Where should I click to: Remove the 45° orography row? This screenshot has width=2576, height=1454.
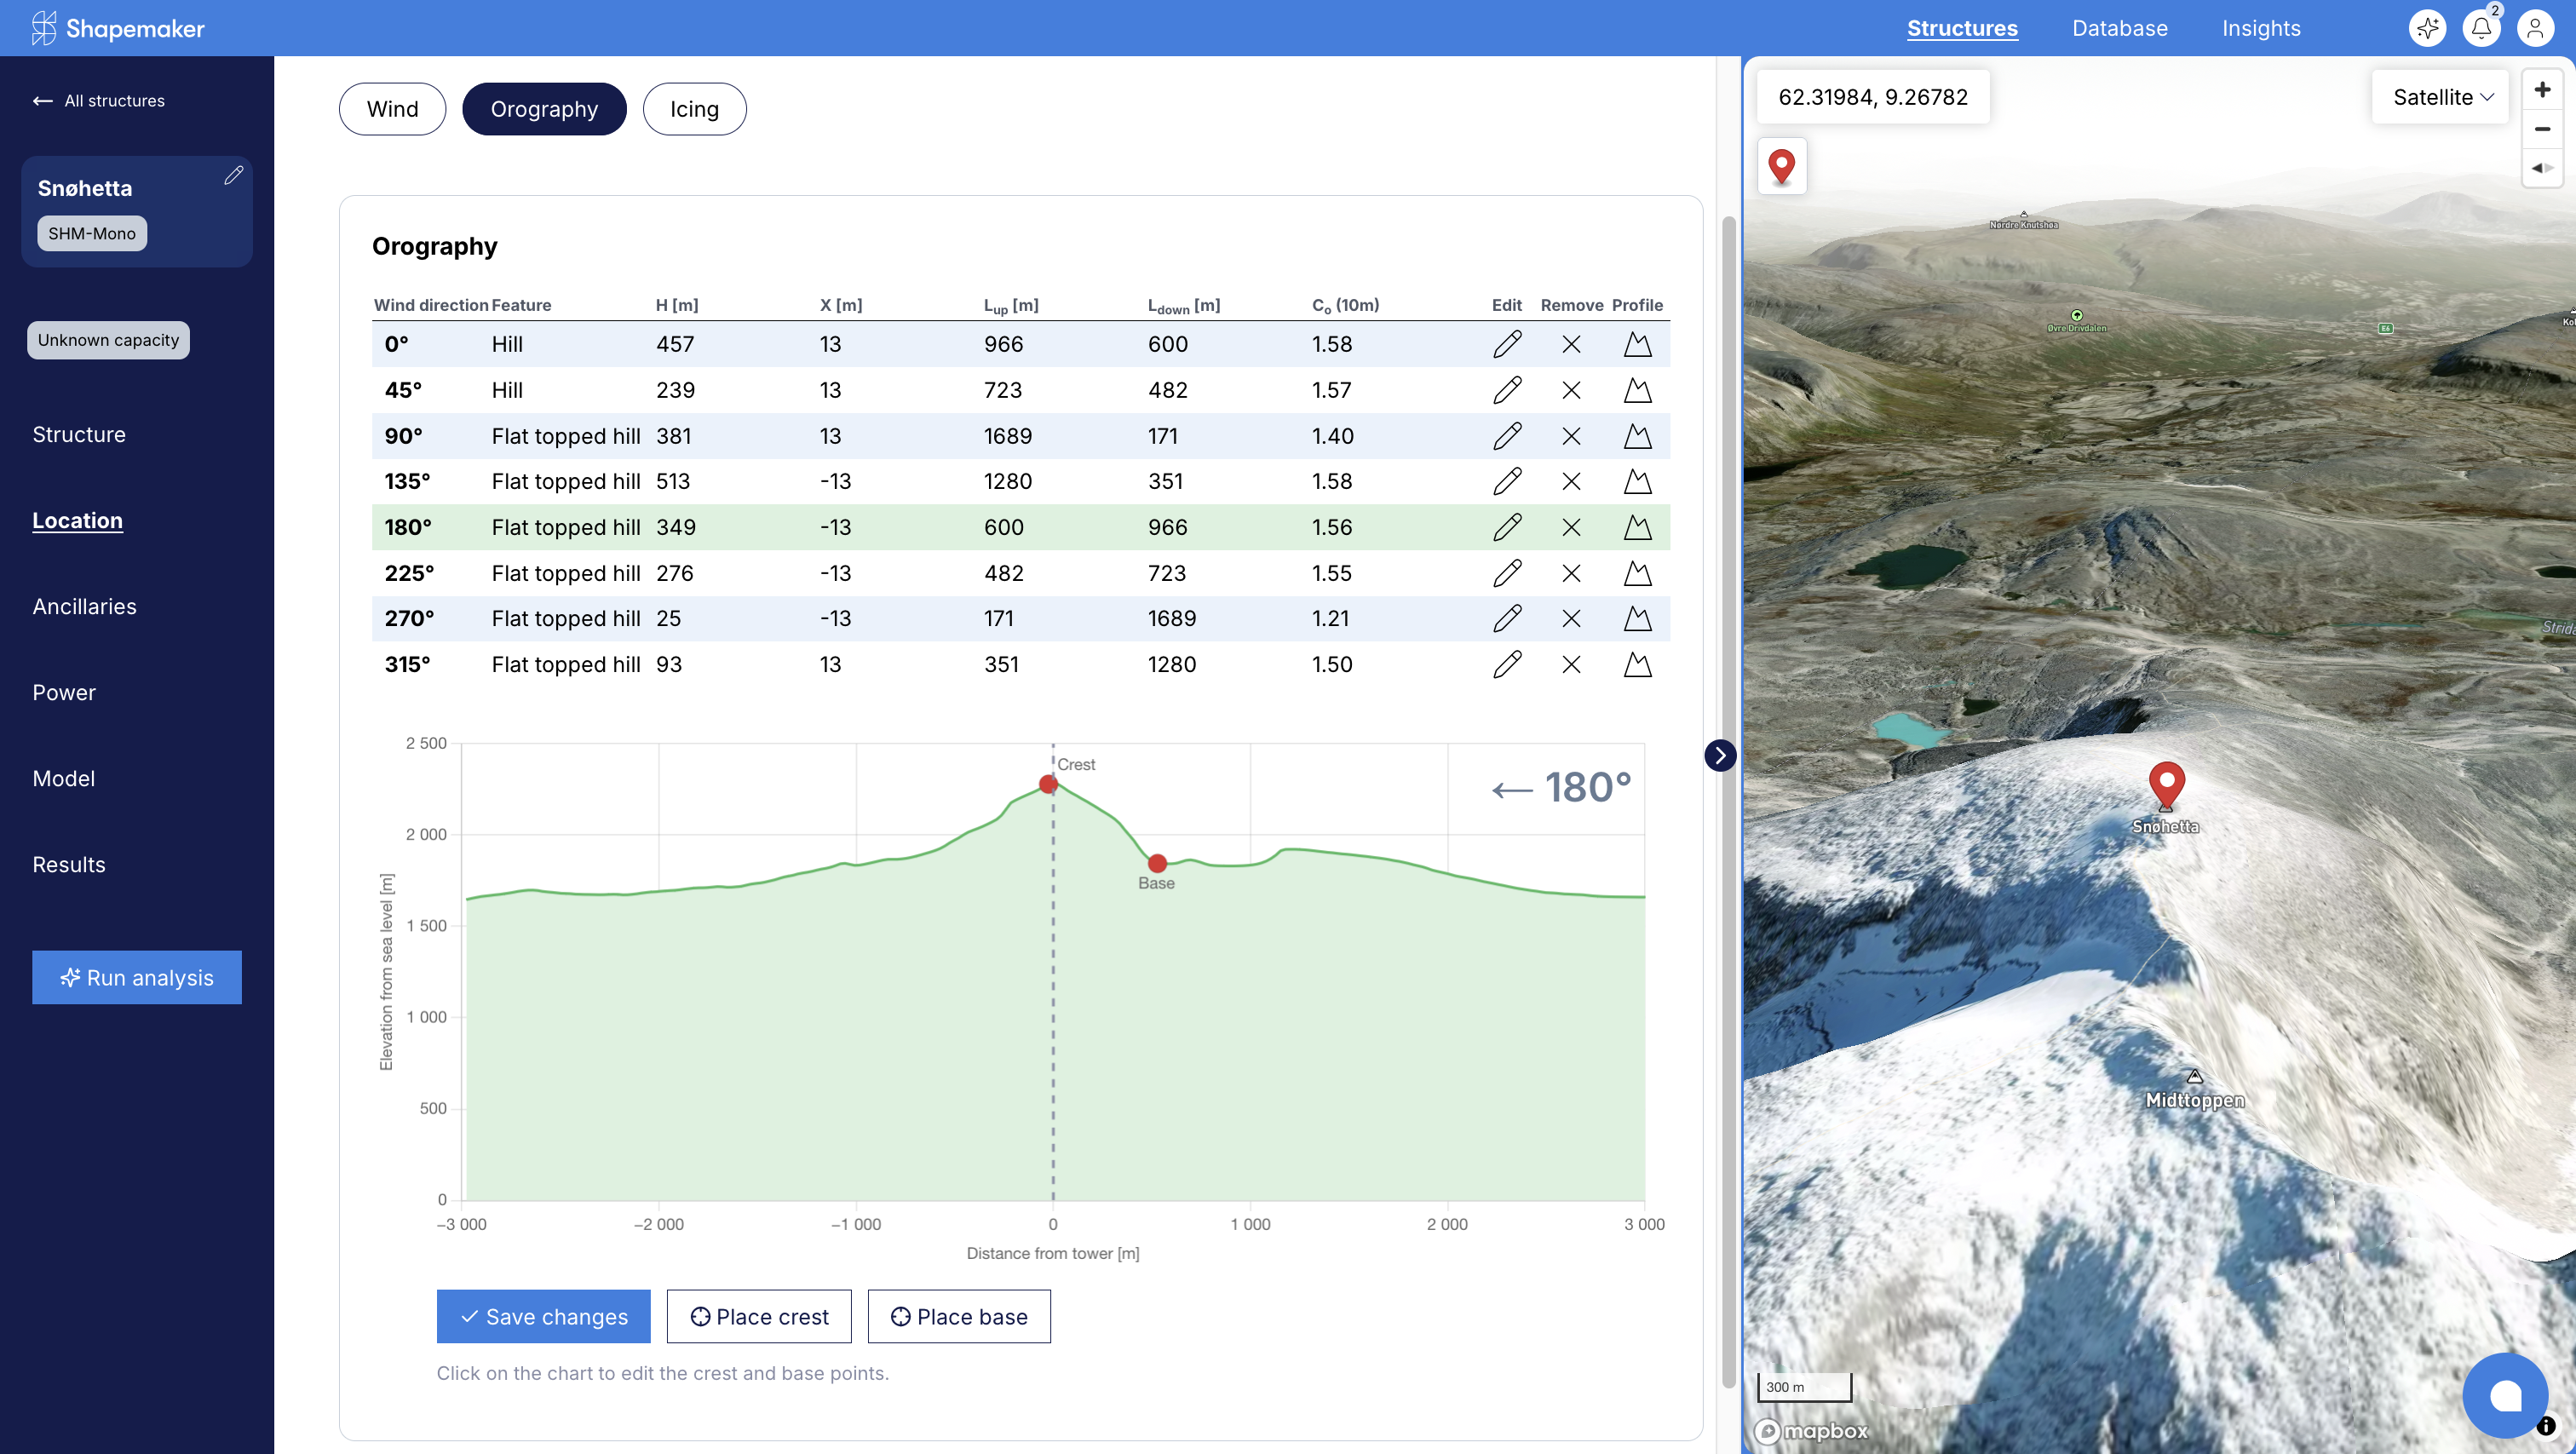1571,390
